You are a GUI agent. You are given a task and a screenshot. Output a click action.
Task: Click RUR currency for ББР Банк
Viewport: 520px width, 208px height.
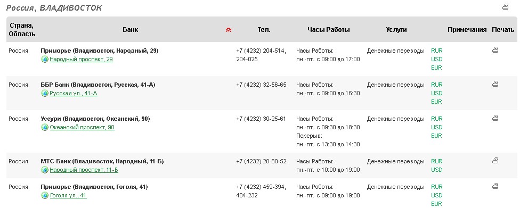pyautogui.click(x=437, y=85)
